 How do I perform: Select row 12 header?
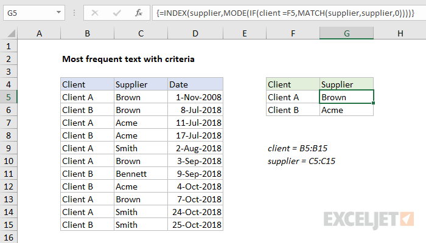(9, 187)
